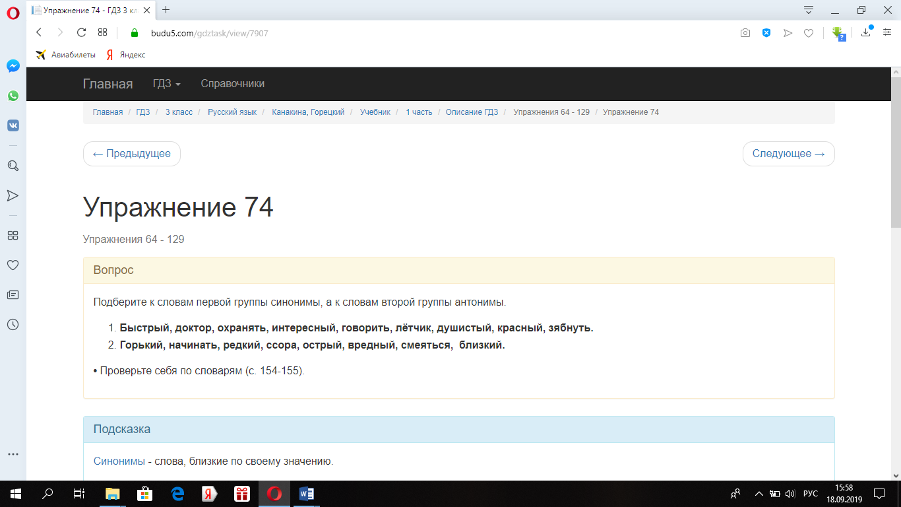The height and width of the screenshot is (507, 901).
Task: Switch the РУС input language
Action: pos(810,494)
